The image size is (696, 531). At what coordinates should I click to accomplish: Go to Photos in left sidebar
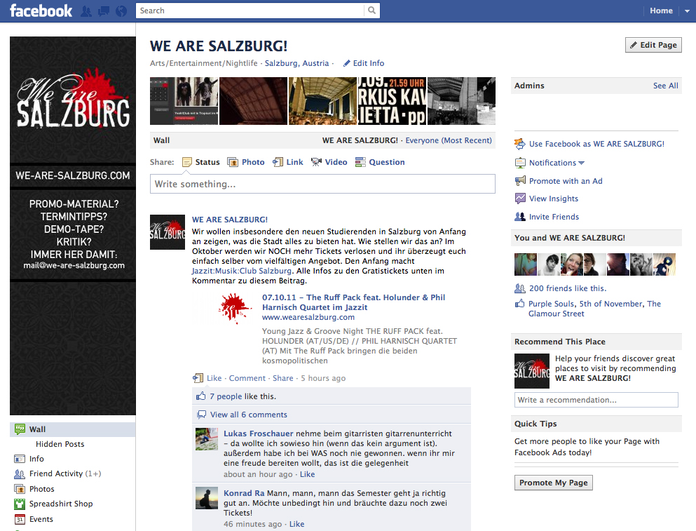click(x=41, y=489)
